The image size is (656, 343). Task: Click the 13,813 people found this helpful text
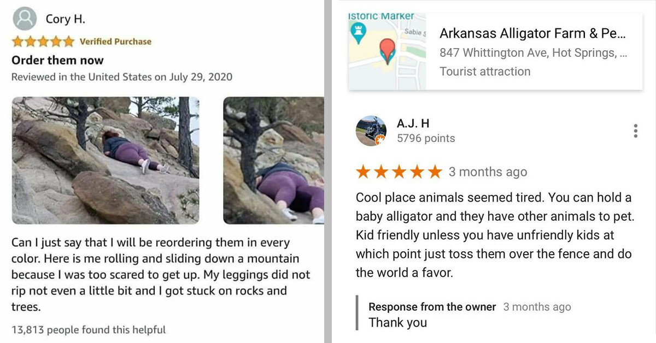point(89,329)
